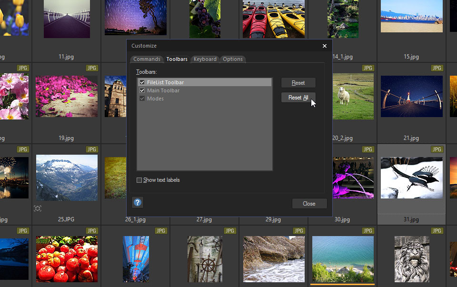Click the 15.jpg file name label
Viewport: 457px width, 287px height.
pos(411,57)
